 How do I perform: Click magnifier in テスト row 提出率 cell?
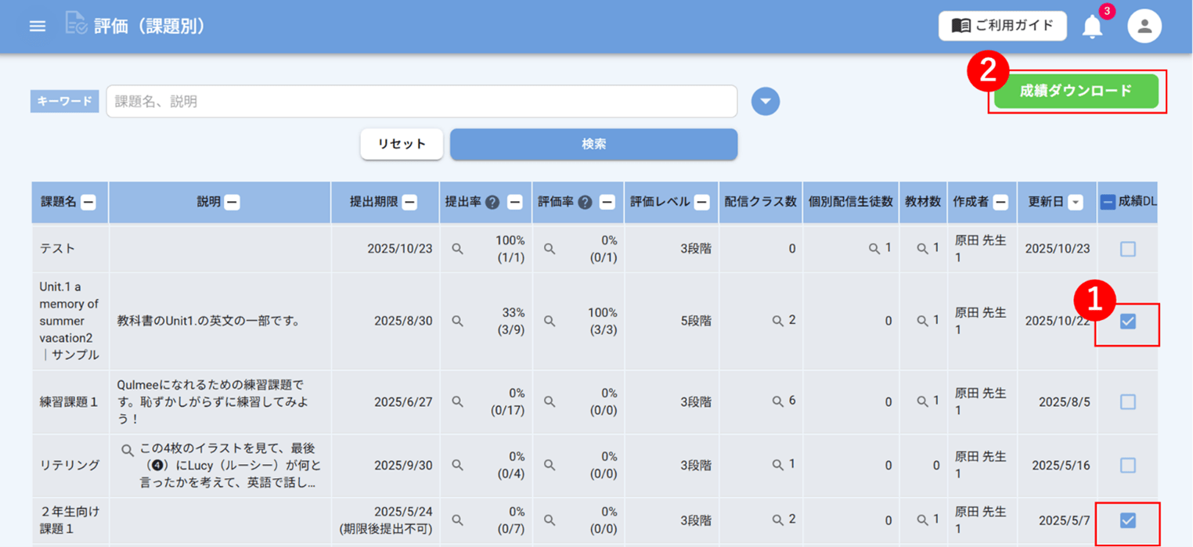[x=458, y=249]
